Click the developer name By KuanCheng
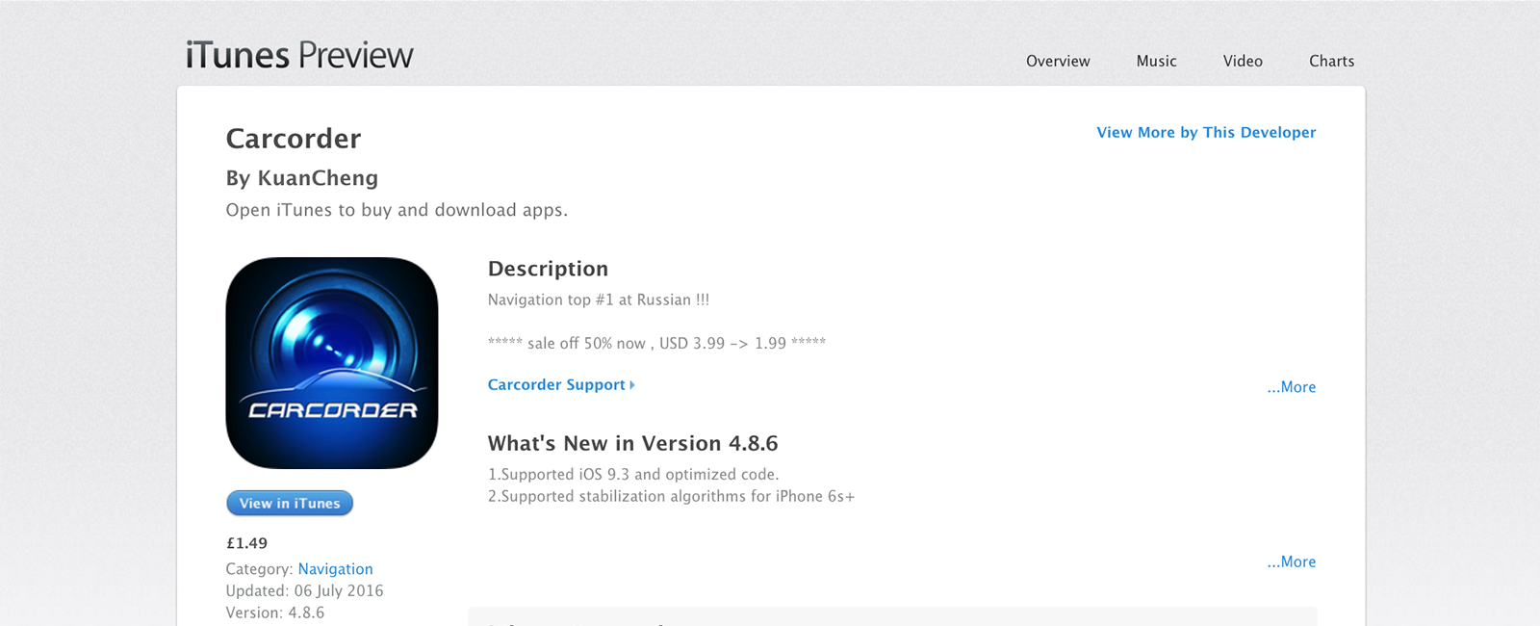Screen dimensions: 1540x626 (x=302, y=178)
